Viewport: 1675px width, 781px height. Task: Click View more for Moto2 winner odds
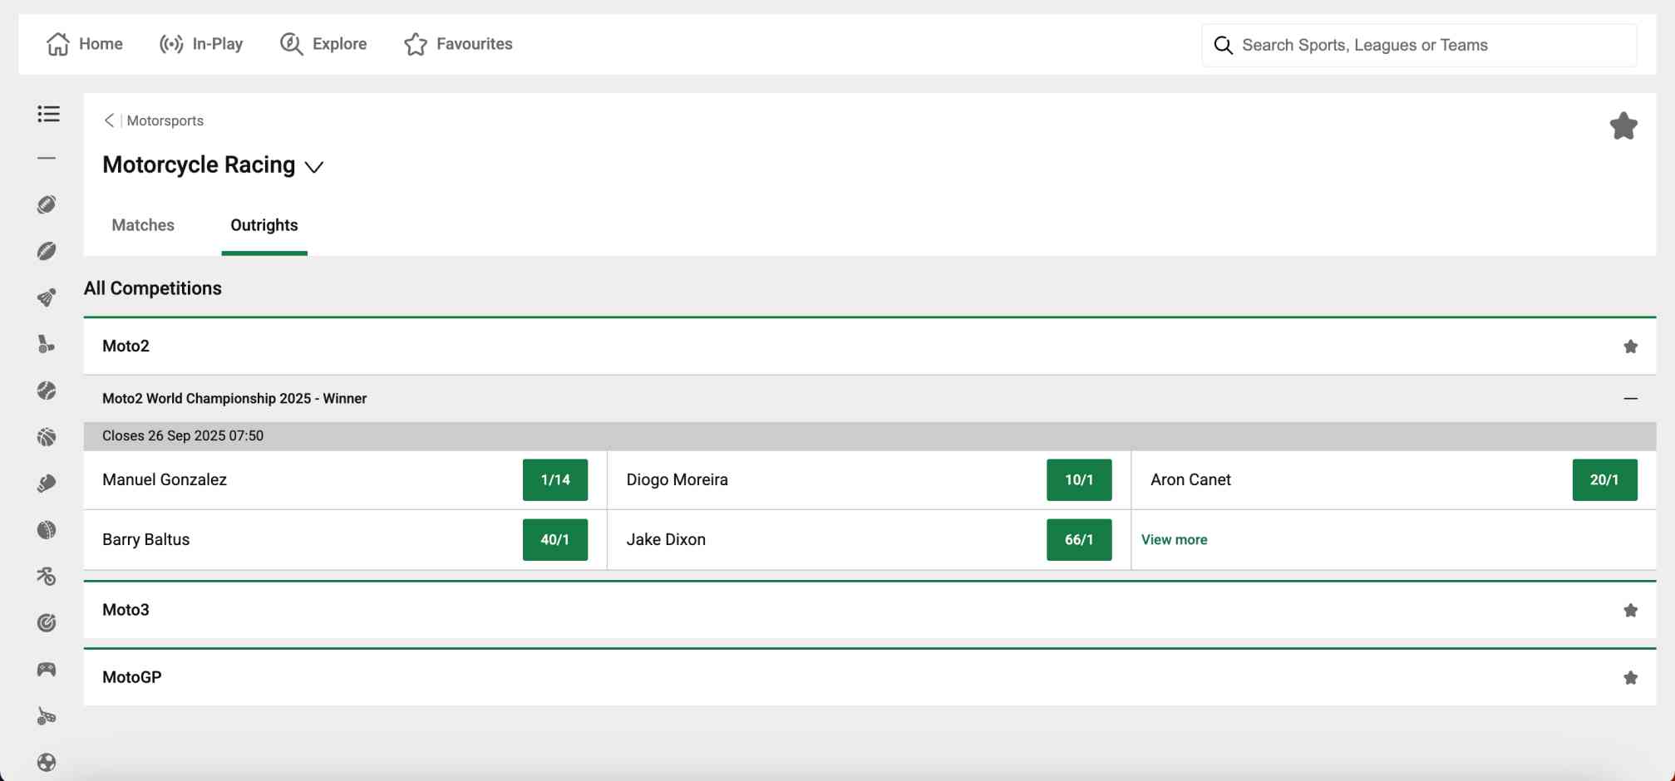click(x=1175, y=539)
